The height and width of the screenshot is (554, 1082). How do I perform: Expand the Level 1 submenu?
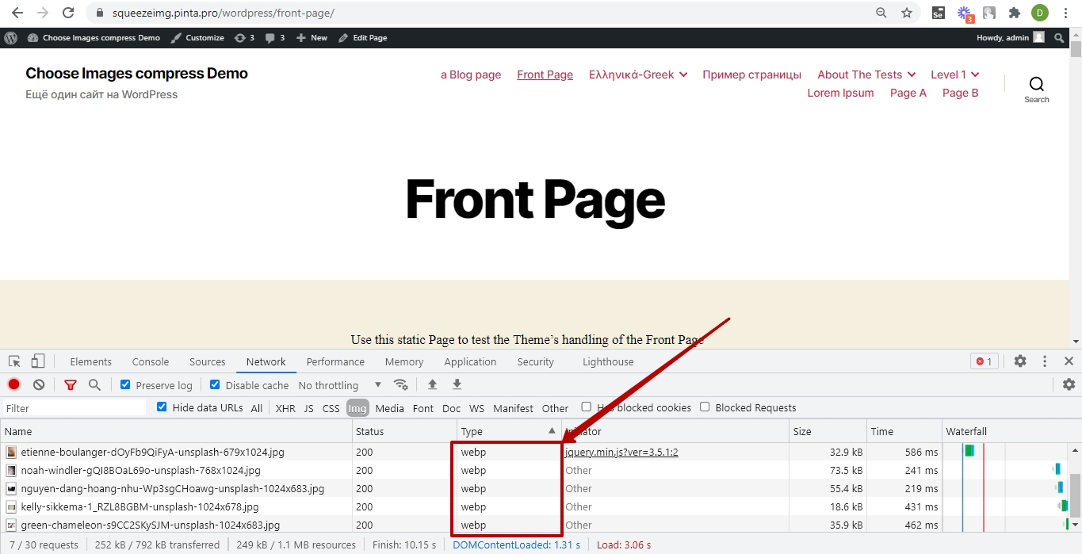tap(955, 75)
